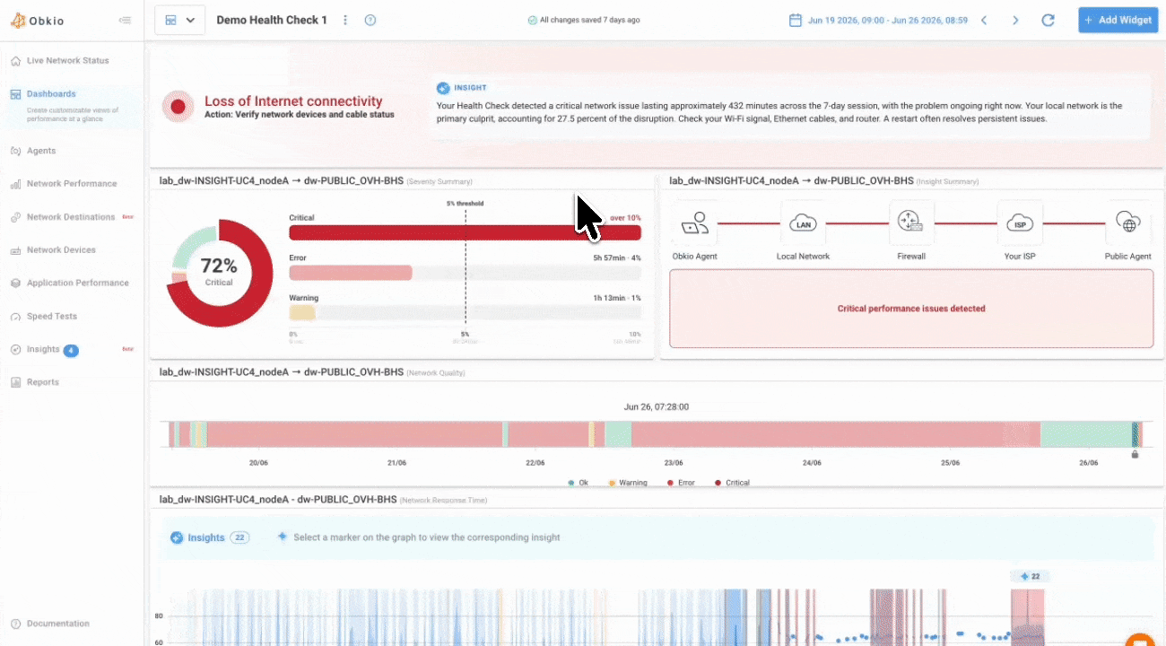
Task: Click the Public Agent globe icon
Action: (1128, 223)
